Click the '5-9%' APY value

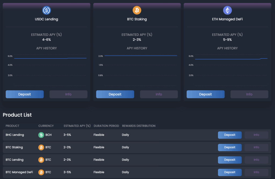pyautogui.click(x=227, y=40)
